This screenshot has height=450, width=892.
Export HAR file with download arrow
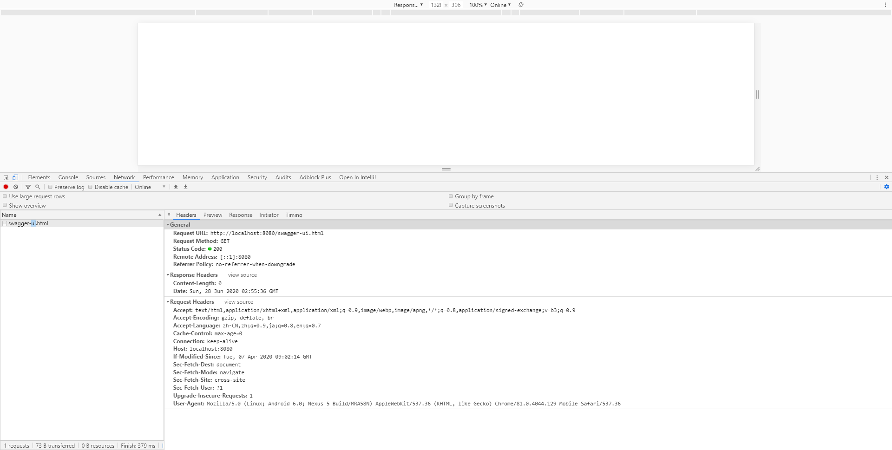tap(185, 187)
